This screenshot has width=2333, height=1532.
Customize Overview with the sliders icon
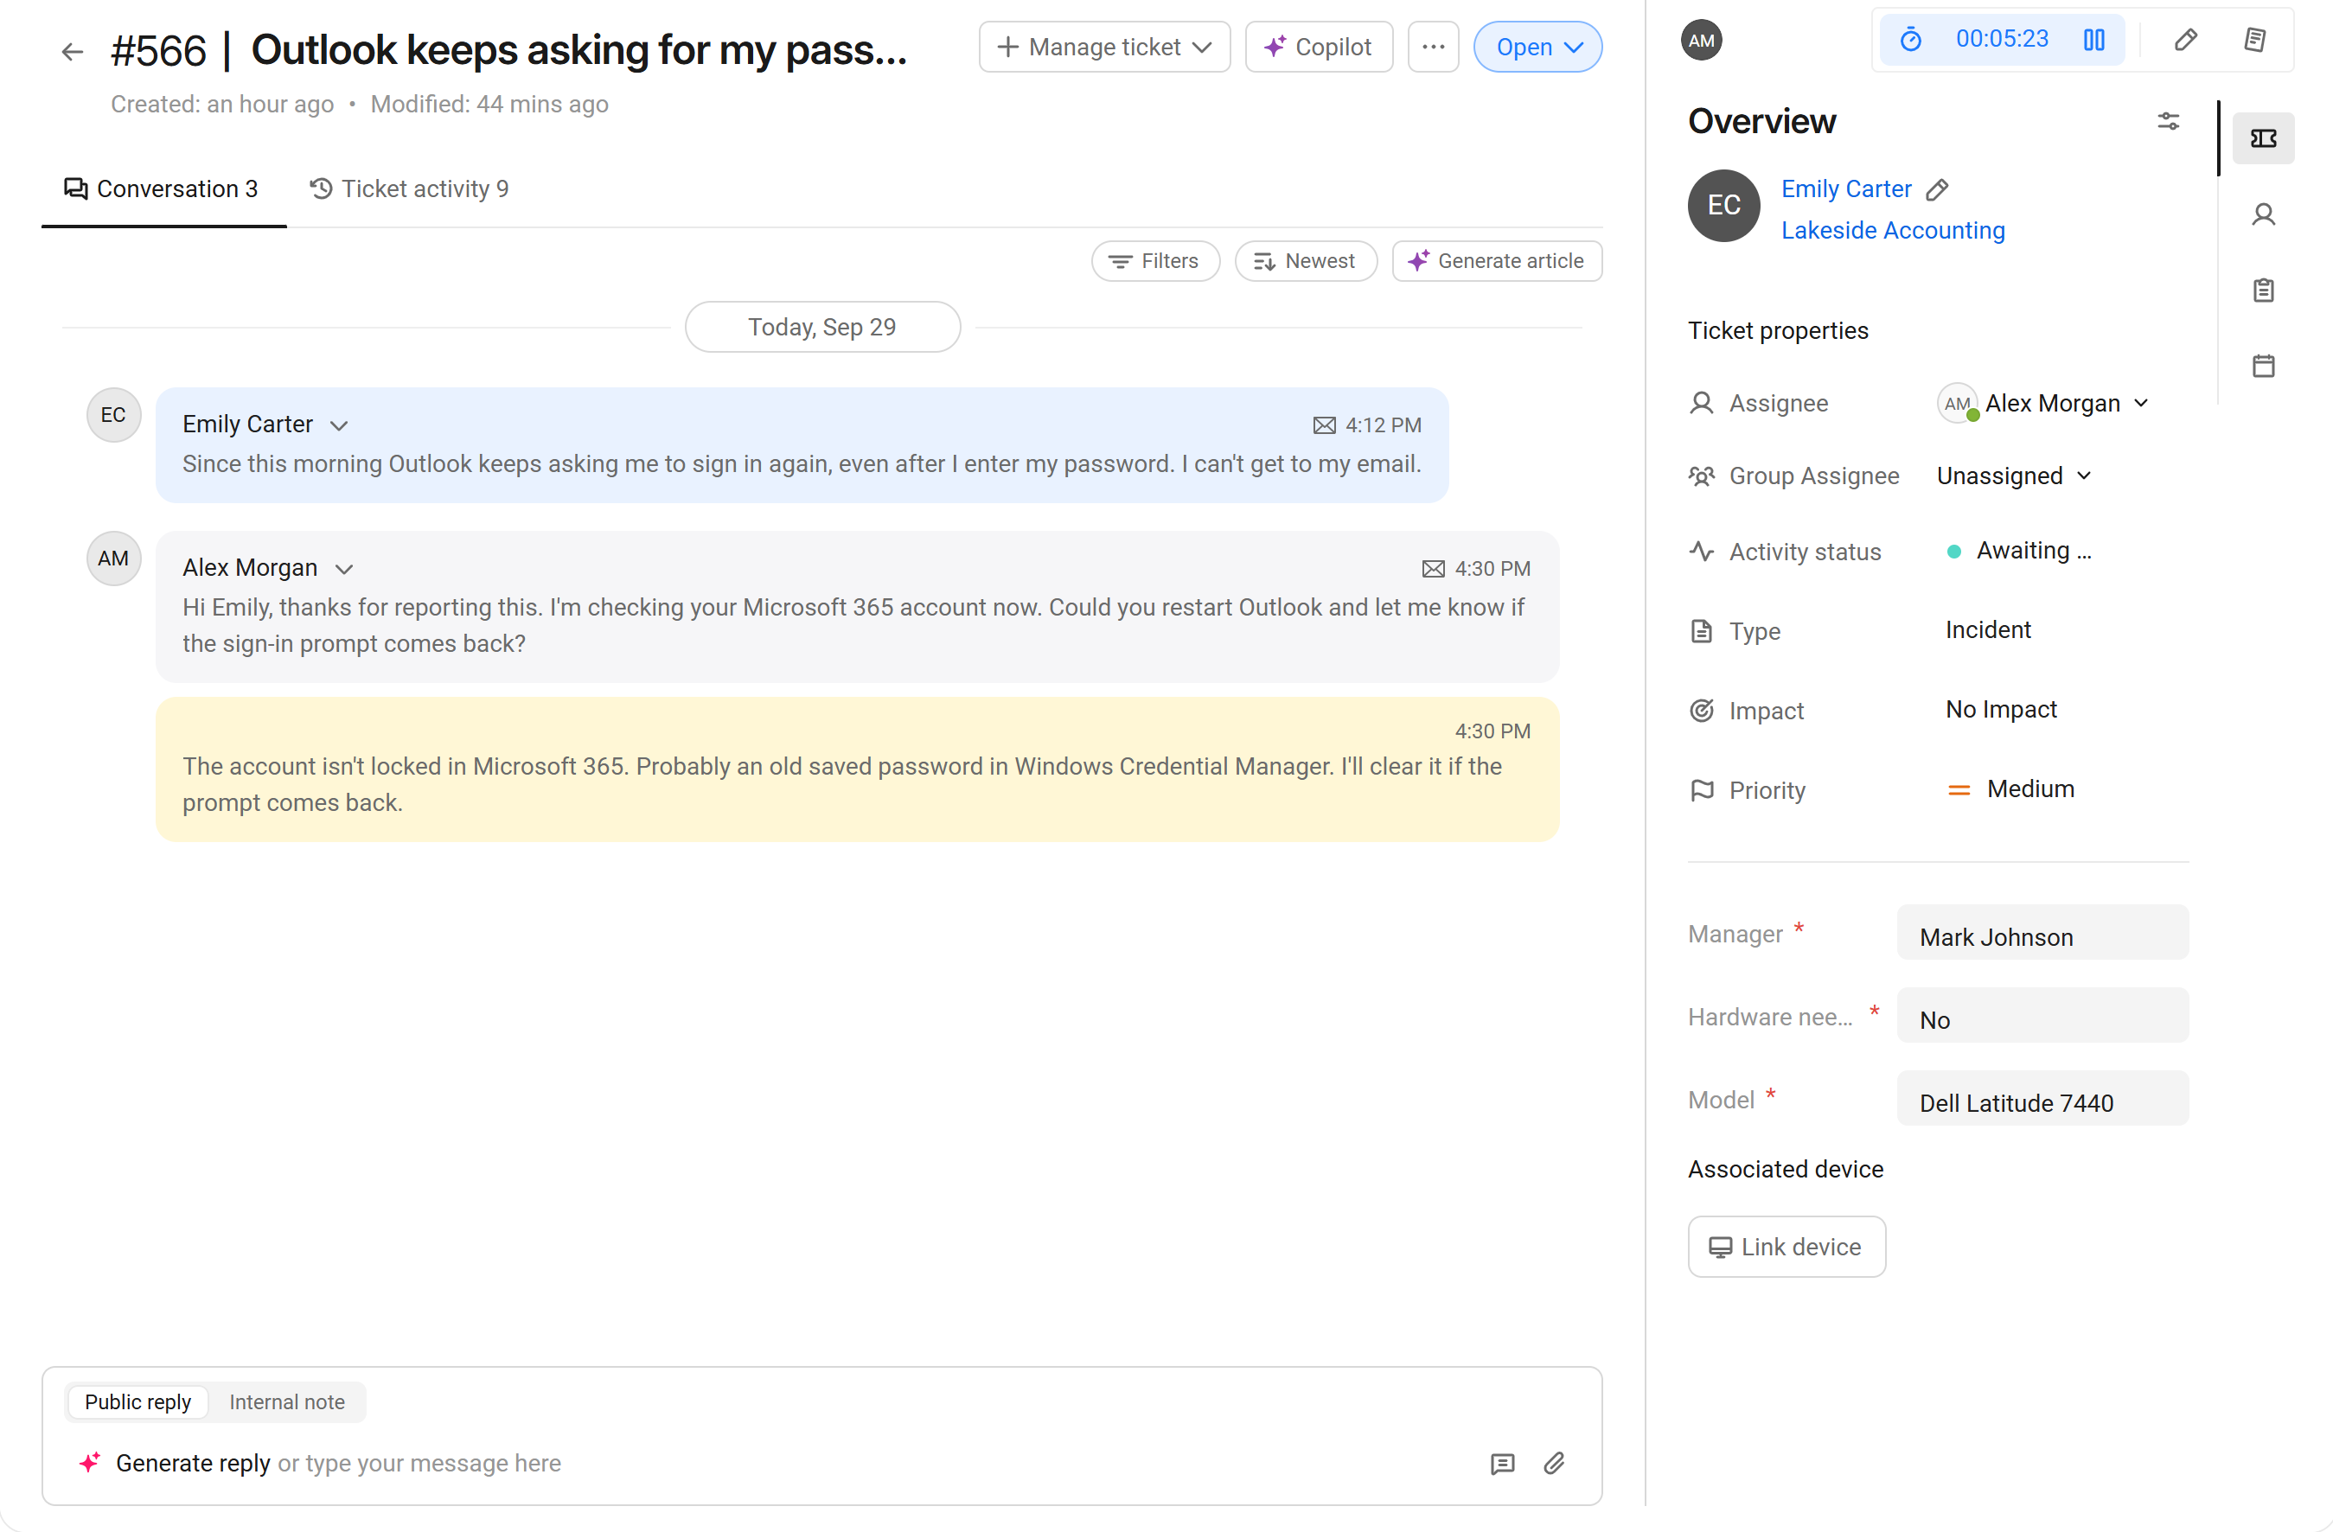pos(2169,120)
